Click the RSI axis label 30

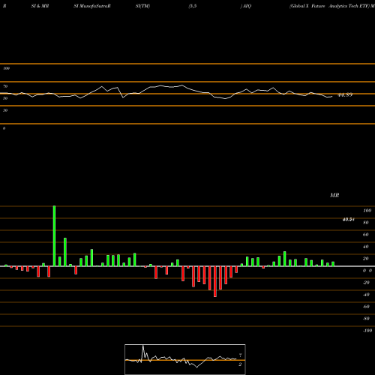click(5, 110)
